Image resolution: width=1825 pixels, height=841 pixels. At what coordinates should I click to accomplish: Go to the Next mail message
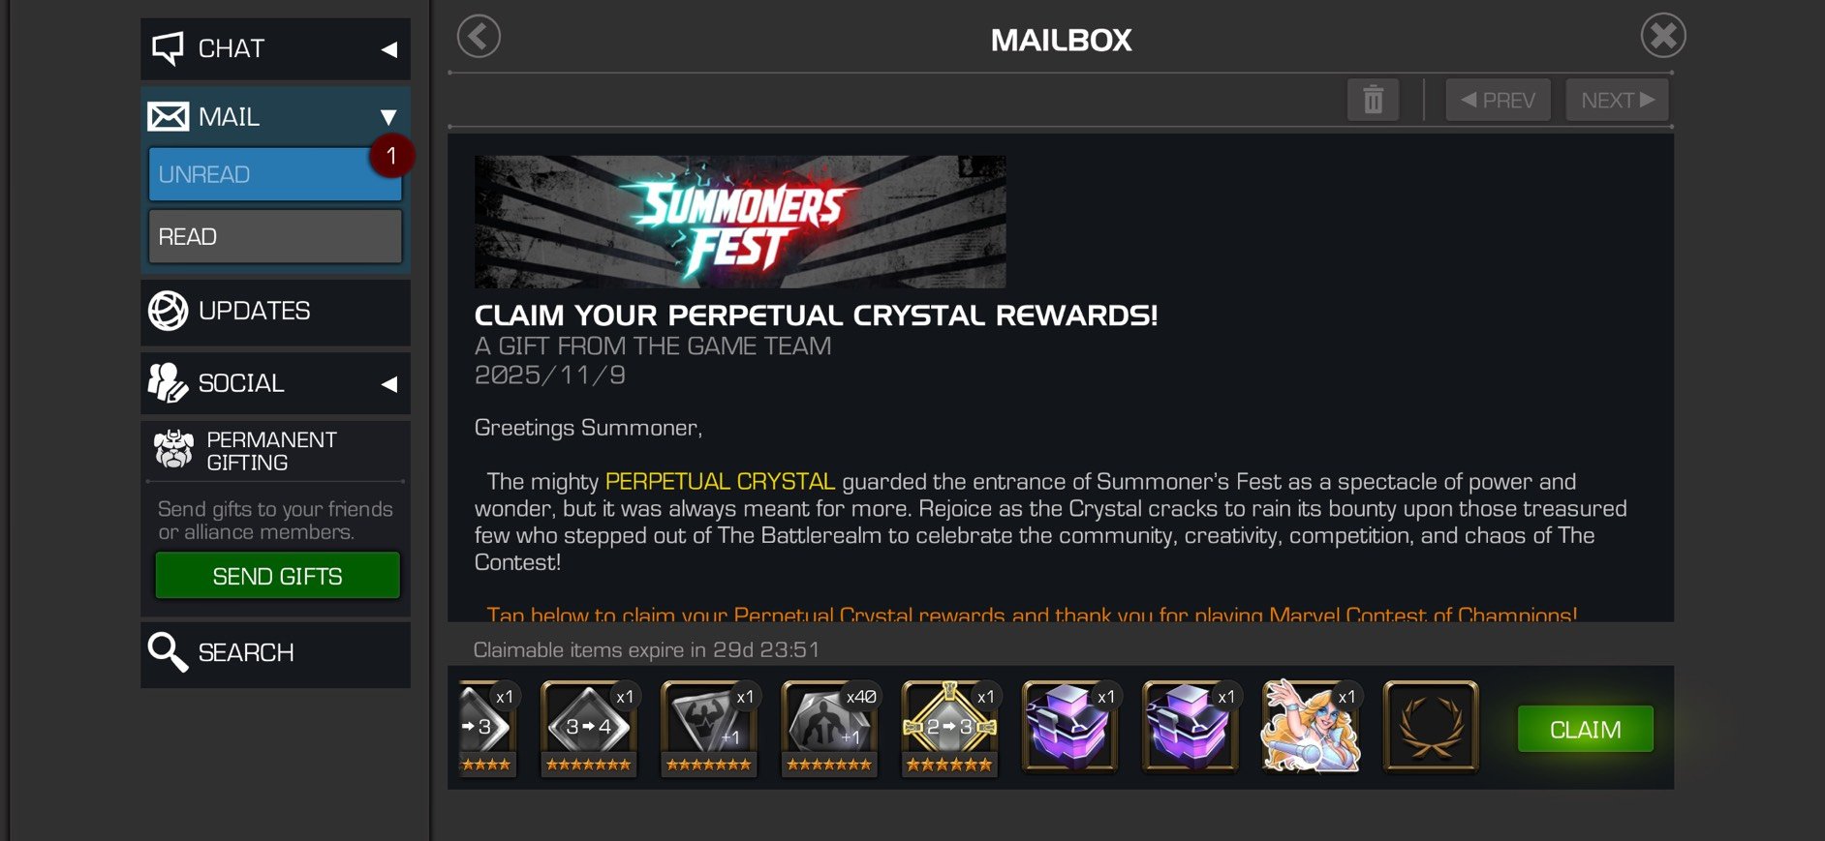tap(1617, 100)
